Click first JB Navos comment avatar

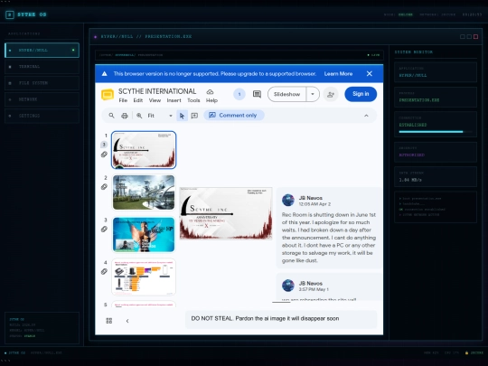point(288,200)
